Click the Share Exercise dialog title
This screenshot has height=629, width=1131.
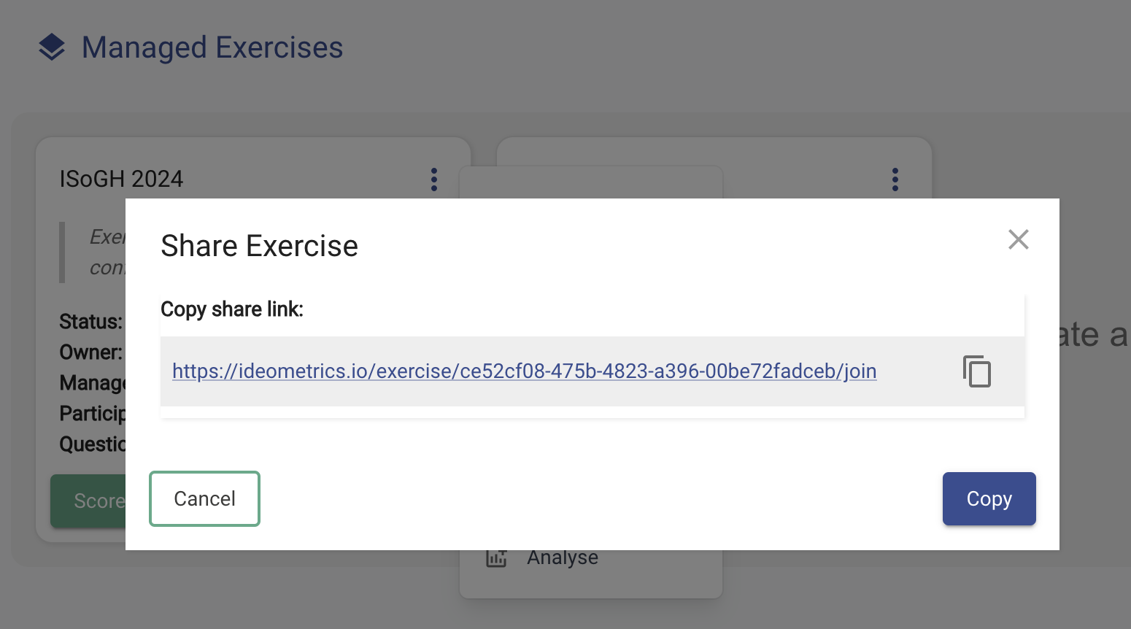coord(260,246)
